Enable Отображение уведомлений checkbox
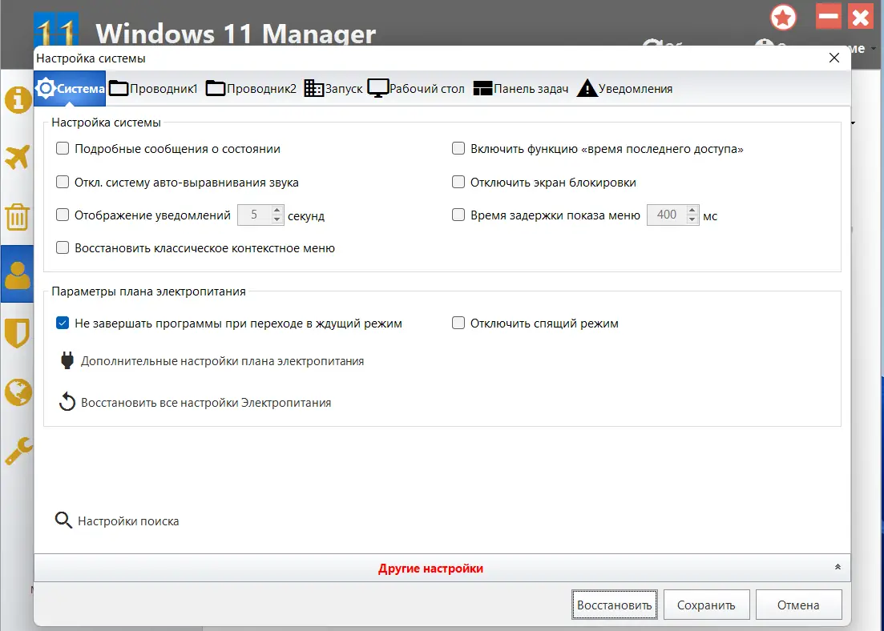Screen dimensions: 884x631 pos(63,215)
